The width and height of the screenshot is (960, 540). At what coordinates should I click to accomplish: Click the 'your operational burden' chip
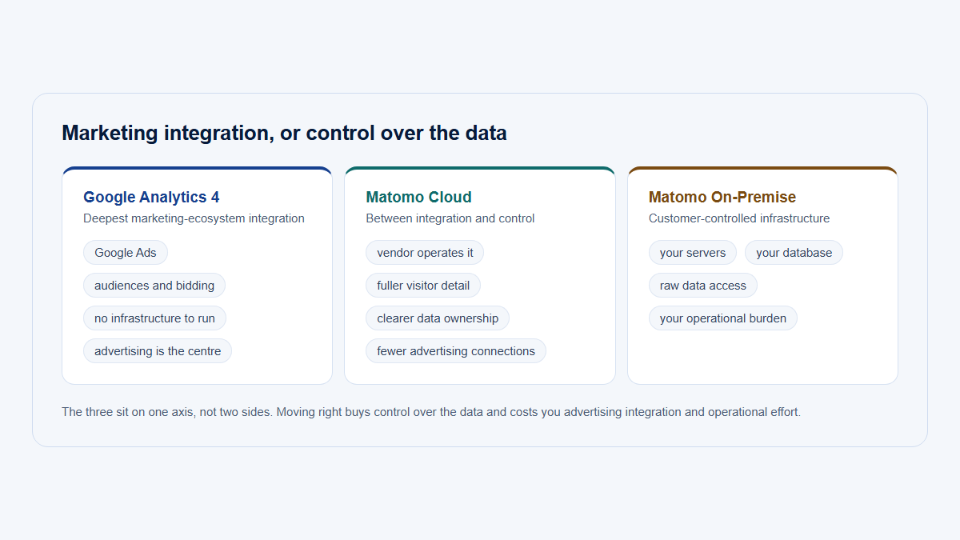tap(723, 318)
